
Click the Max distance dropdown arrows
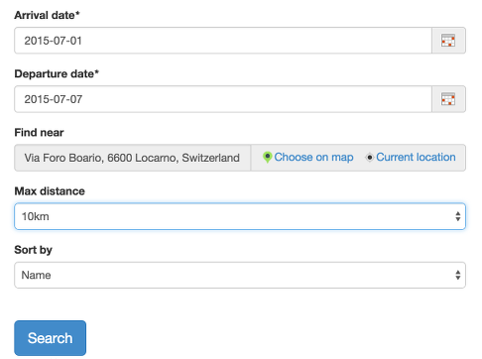coord(458,216)
